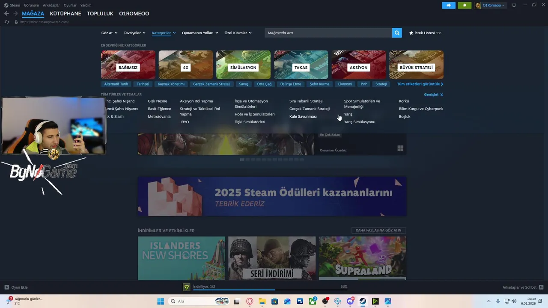Viewport: 548px width, 308px height.
Task: Open the Metroidvania genre link
Action: [159, 116]
